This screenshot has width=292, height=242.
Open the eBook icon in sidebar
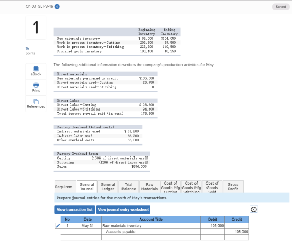tap(36, 69)
